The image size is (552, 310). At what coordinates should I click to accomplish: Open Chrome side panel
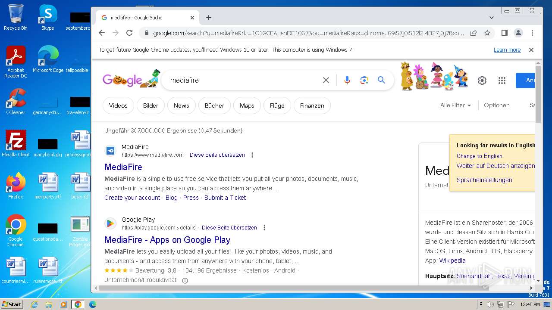pos(504,33)
